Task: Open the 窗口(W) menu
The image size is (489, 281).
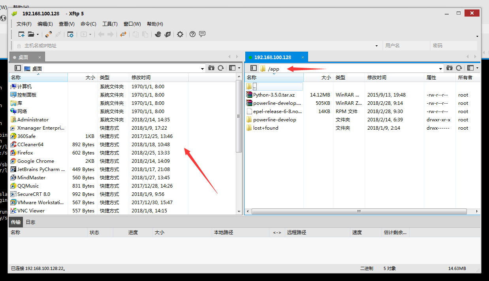Action: (x=132, y=24)
